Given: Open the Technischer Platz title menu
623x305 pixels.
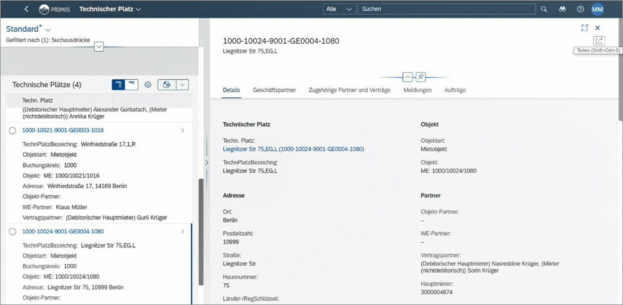Looking at the screenshot, I should click(x=110, y=9).
